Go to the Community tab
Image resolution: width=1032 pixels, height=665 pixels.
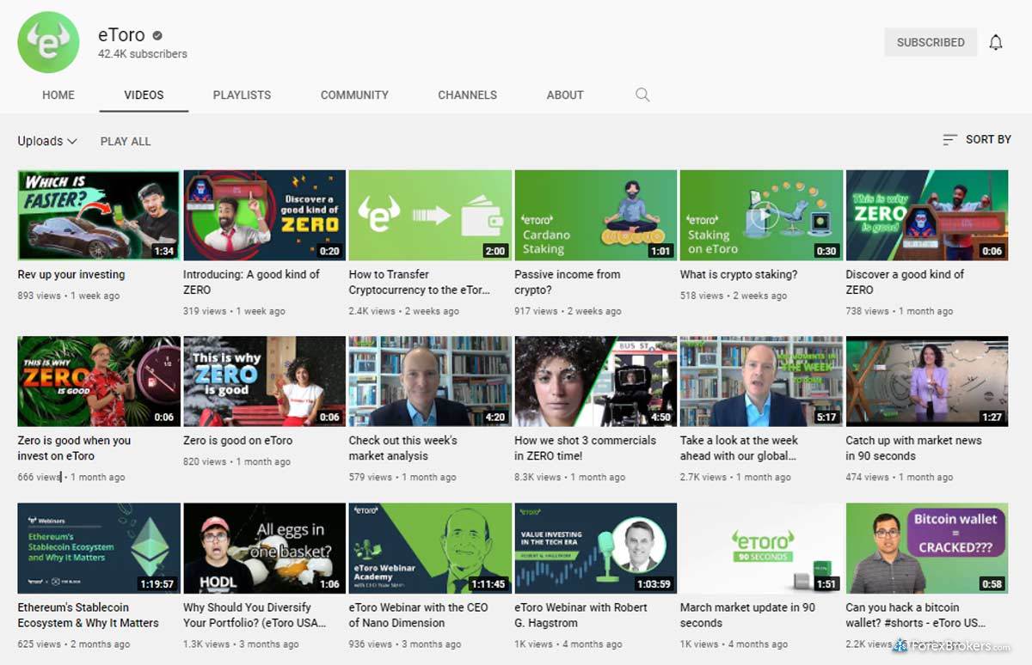354,95
